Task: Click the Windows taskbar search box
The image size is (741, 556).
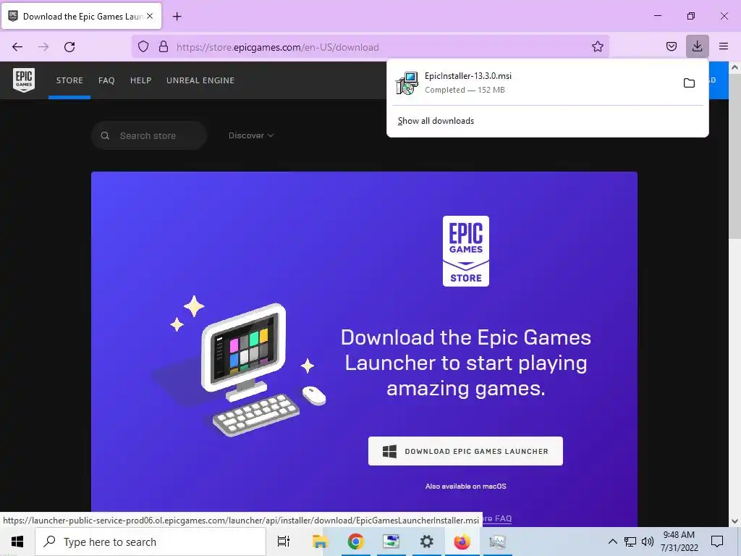Action: pyautogui.click(x=151, y=542)
